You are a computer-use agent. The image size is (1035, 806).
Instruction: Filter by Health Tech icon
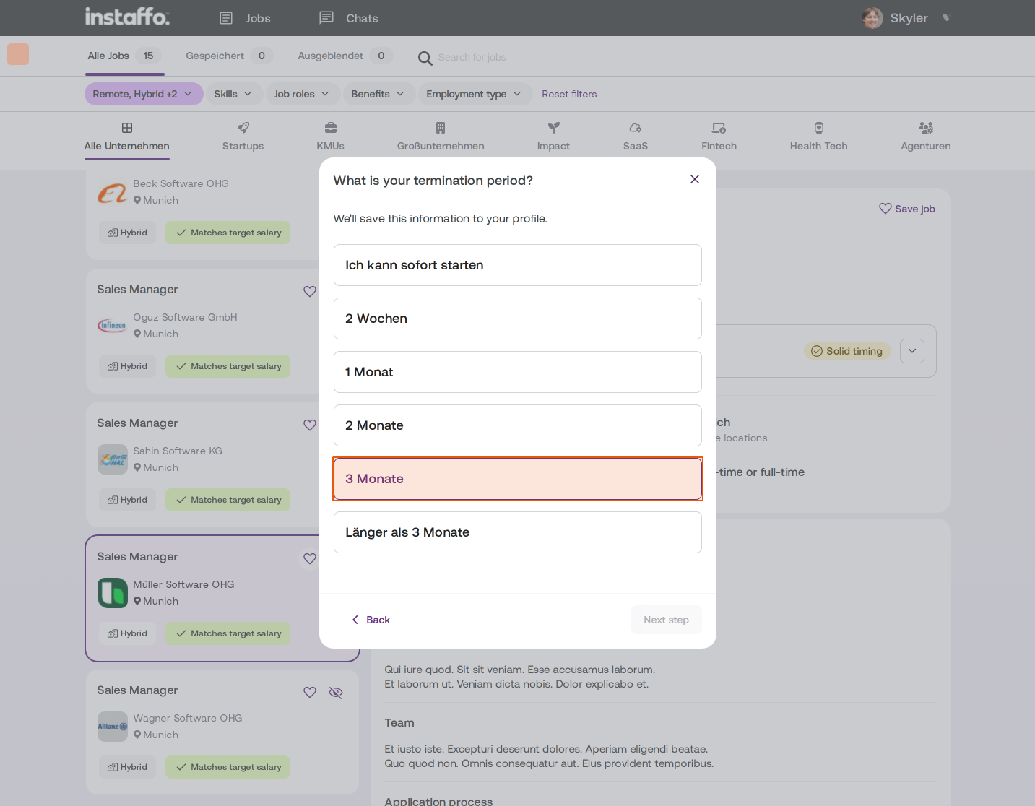(819, 128)
